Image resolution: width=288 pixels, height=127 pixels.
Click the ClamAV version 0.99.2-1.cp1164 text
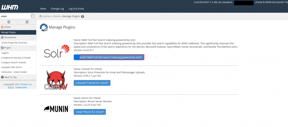pyautogui.click(x=87, y=76)
